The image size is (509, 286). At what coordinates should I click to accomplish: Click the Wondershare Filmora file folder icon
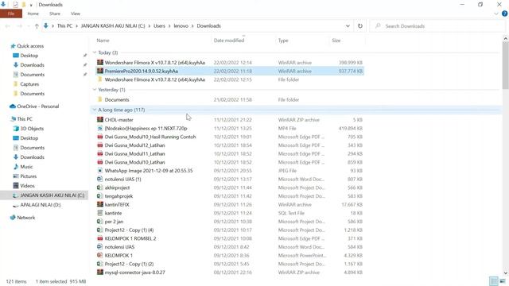coord(100,79)
